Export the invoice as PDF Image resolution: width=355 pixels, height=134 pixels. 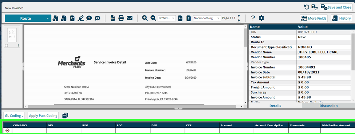pyautogui.click(x=113, y=18)
